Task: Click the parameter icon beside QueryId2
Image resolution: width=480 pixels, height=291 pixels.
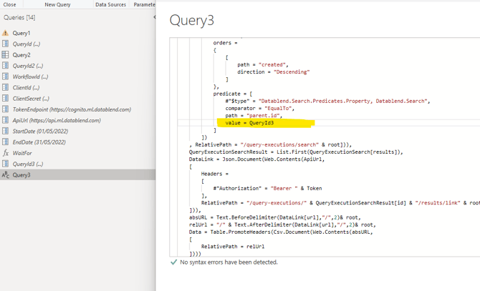Action: click(5, 66)
